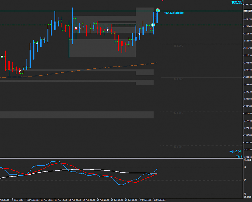The height and width of the screenshot is (202, 252).
Task: Click the 17 Feb 00:00 time label
Action: pos(131,200)
